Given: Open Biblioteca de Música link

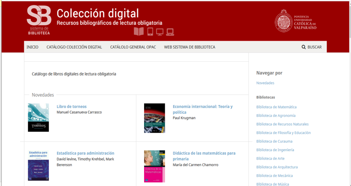Looking at the screenshot, I should point(273,184).
